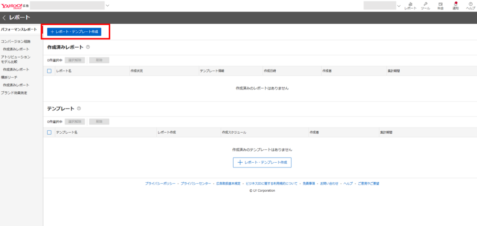Open ブランド効果測定 in the sidebar
Screen dimensions: 477x226
(x=14, y=93)
